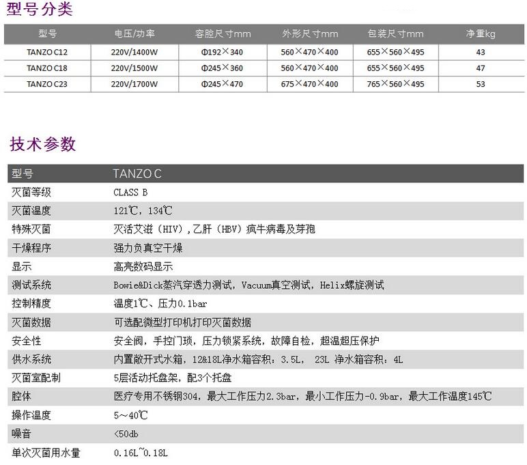Click the 温度1℃、压力0.1bar value

tap(160, 304)
